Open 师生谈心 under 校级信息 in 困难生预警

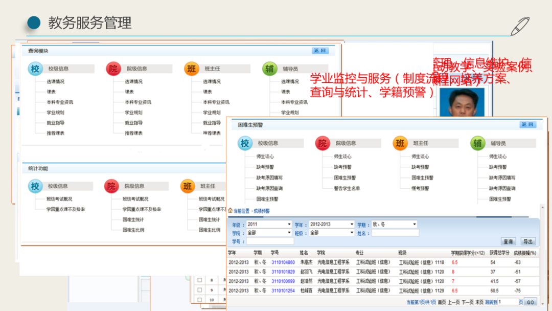[x=265, y=157]
